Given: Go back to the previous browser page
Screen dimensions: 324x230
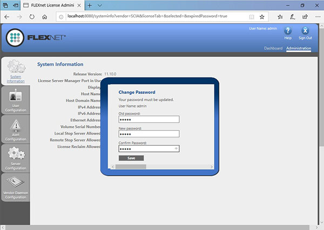Looking at the screenshot, I should (x=7, y=17).
